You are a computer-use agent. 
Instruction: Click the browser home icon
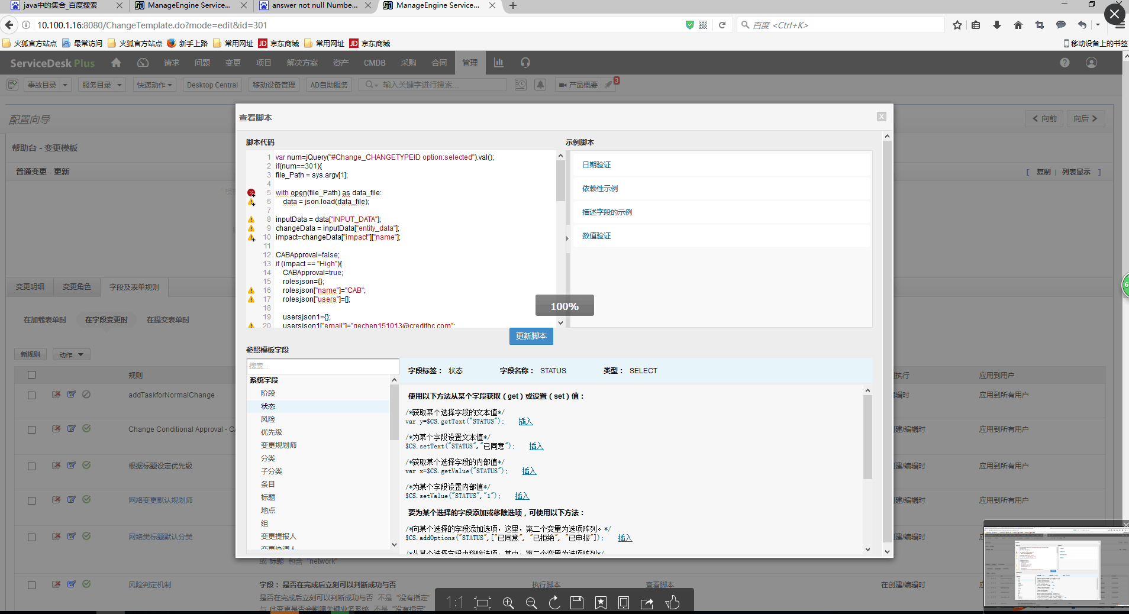[1018, 25]
